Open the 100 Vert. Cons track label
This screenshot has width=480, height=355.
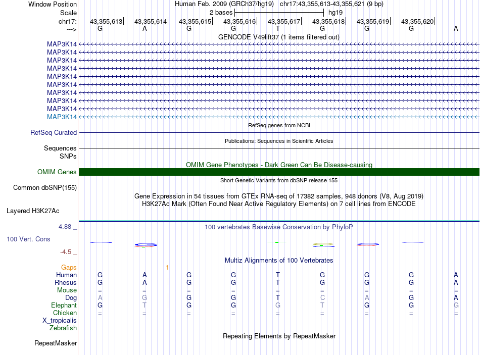pos(28,239)
